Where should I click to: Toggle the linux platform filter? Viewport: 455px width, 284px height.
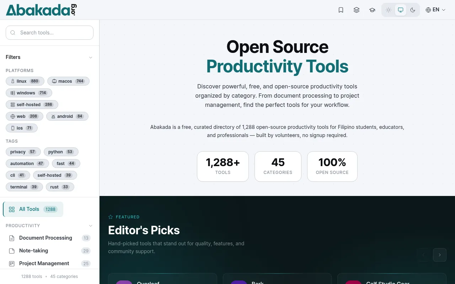coord(25,81)
